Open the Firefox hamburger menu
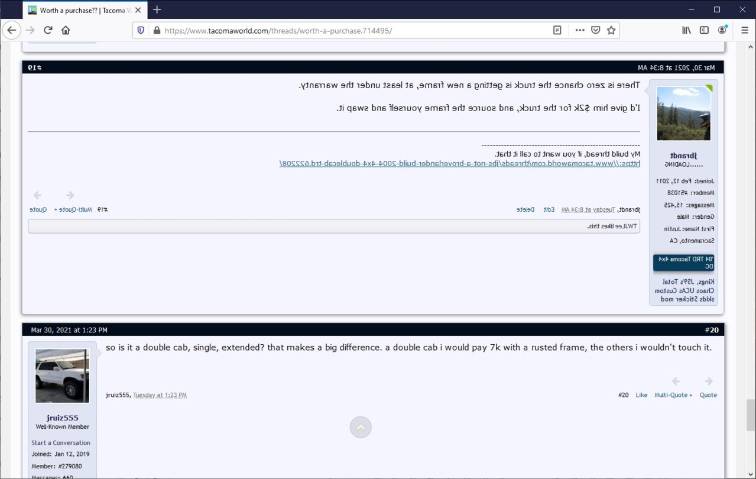 click(x=744, y=30)
